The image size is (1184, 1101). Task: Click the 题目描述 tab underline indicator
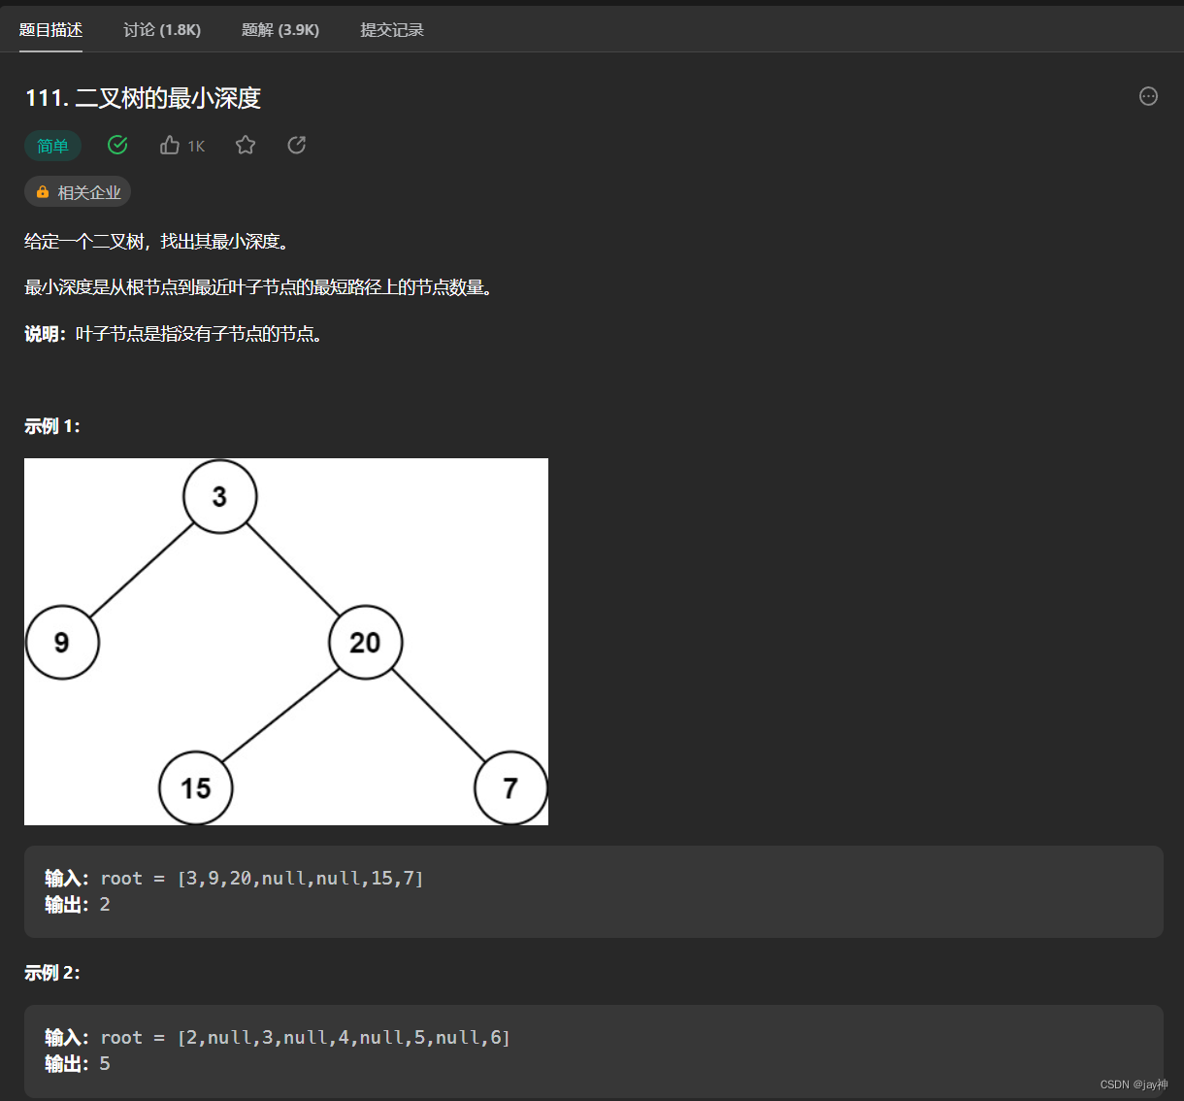point(50,48)
